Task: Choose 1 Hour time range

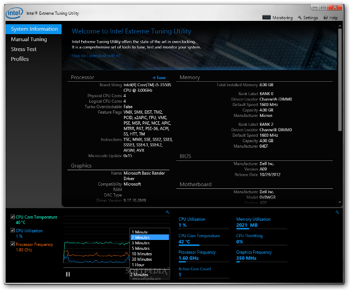Action: pyautogui.click(x=150, y=265)
